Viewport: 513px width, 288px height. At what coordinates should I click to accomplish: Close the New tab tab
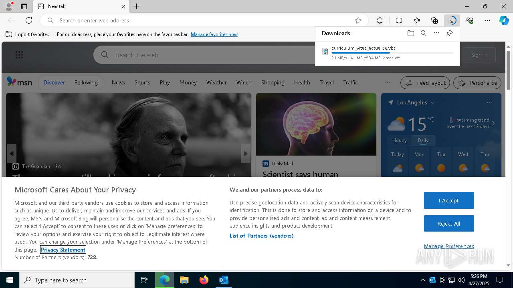click(x=123, y=6)
